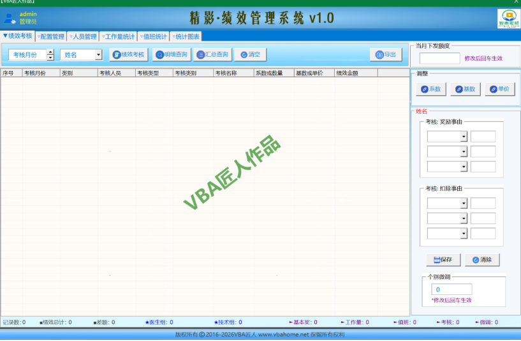Screen dimensions: 521x341
Task: Export data with 导出 button
Action: pyautogui.click(x=386, y=54)
